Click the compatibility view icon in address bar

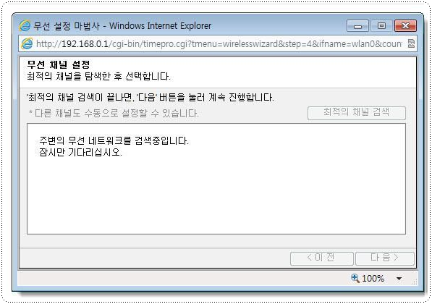pyautogui.click(x=411, y=43)
